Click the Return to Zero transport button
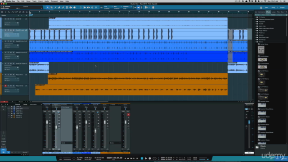 pos(137,158)
